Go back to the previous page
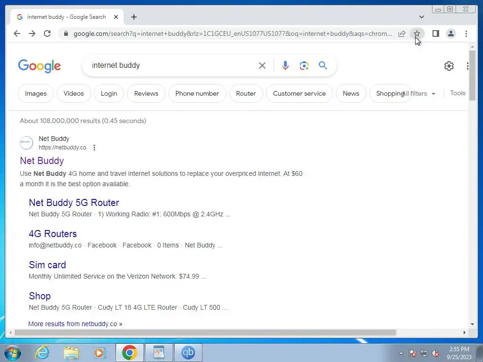 (x=17, y=33)
